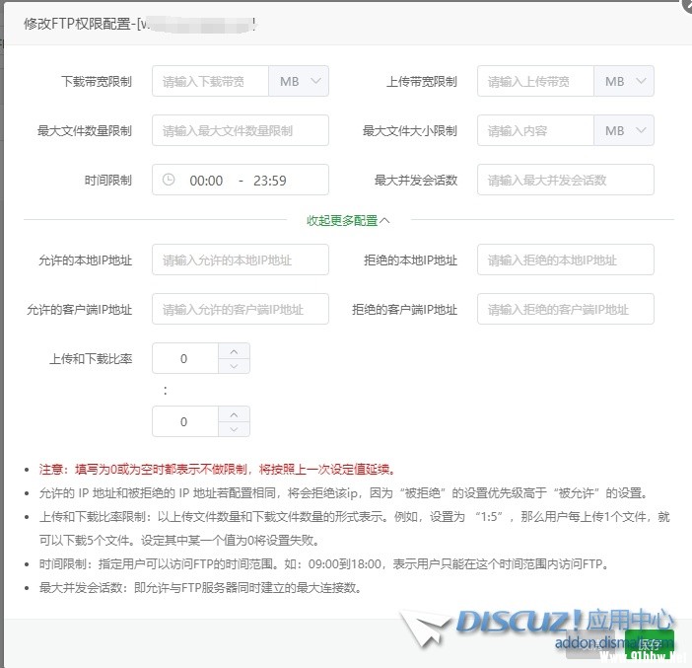
Task: Click the 拒绝的客户端IP地址 input field
Action: (x=565, y=309)
